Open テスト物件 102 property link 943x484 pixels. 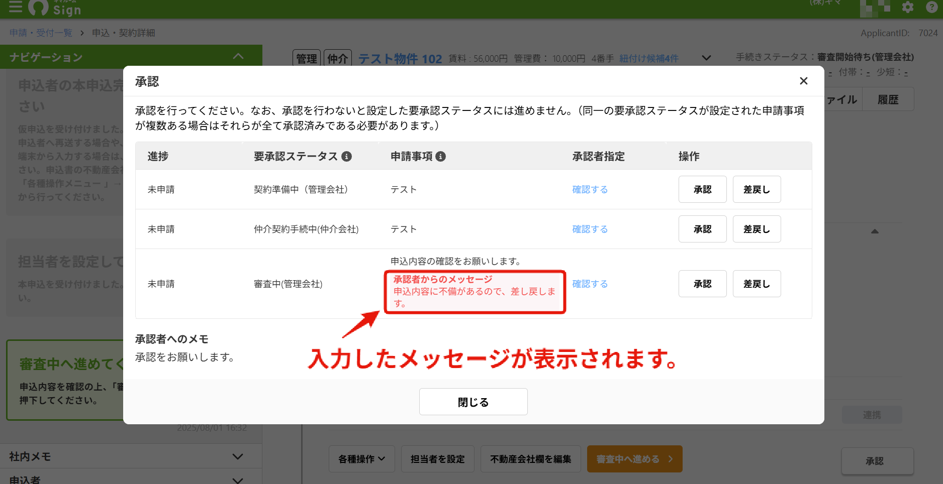coord(400,59)
